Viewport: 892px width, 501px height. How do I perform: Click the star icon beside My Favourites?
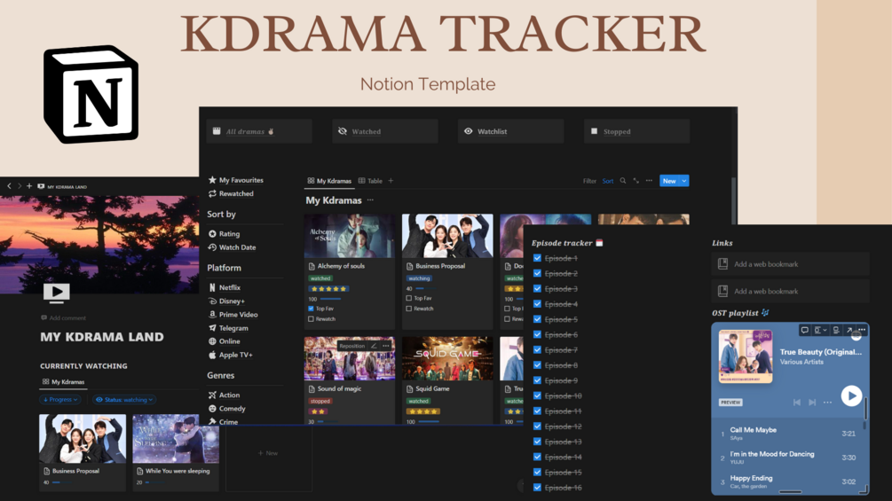pos(212,180)
